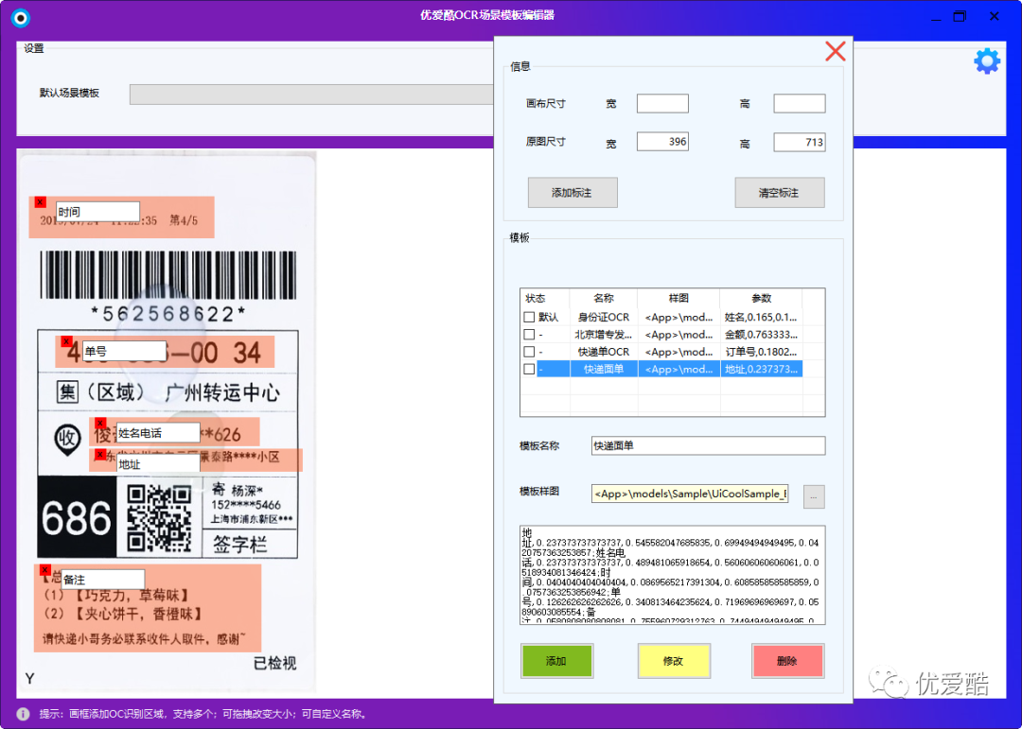The image size is (1022, 729).
Task: Check the 北京增专发 template checkbox
Action: (x=529, y=334)
